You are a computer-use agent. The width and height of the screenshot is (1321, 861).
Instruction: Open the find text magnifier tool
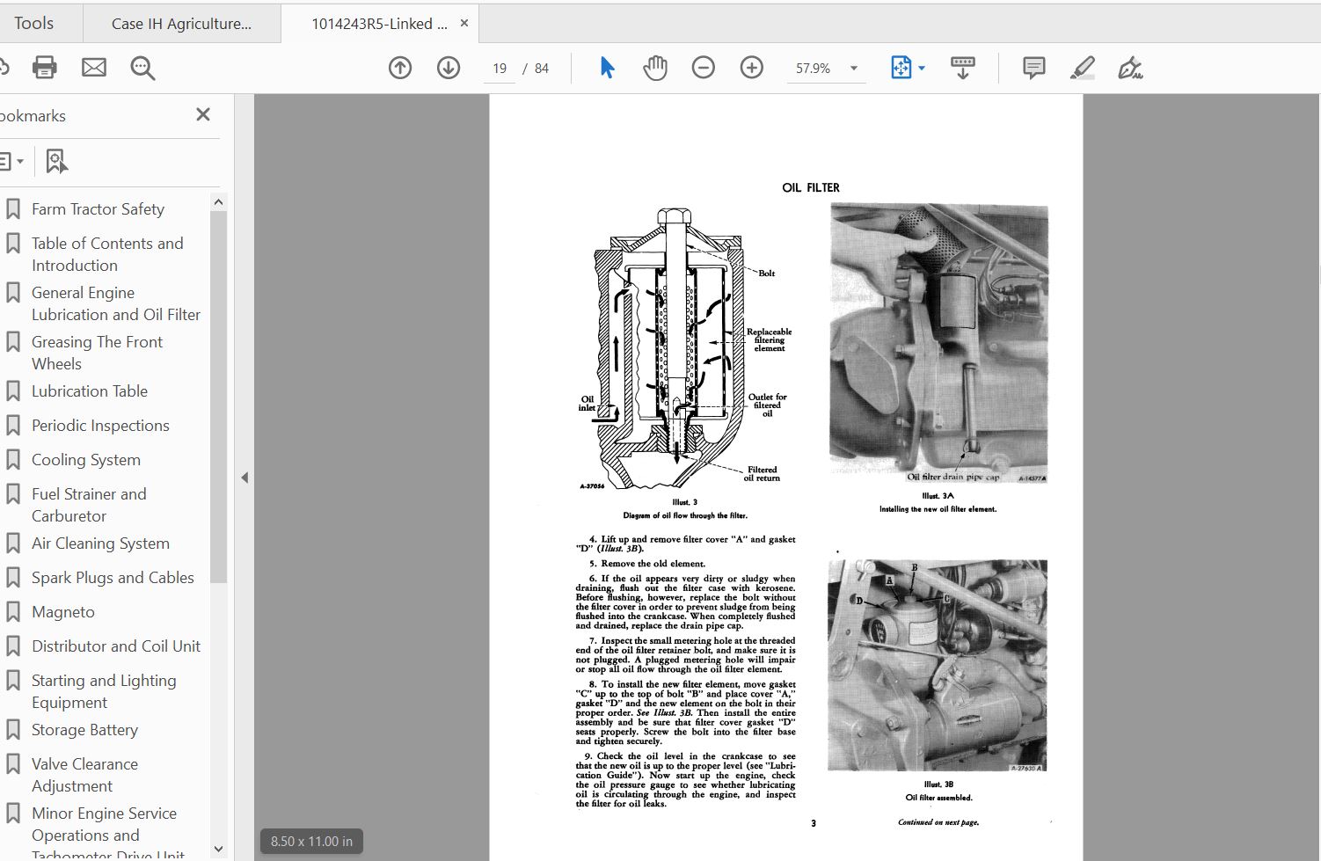coord(142,68)
